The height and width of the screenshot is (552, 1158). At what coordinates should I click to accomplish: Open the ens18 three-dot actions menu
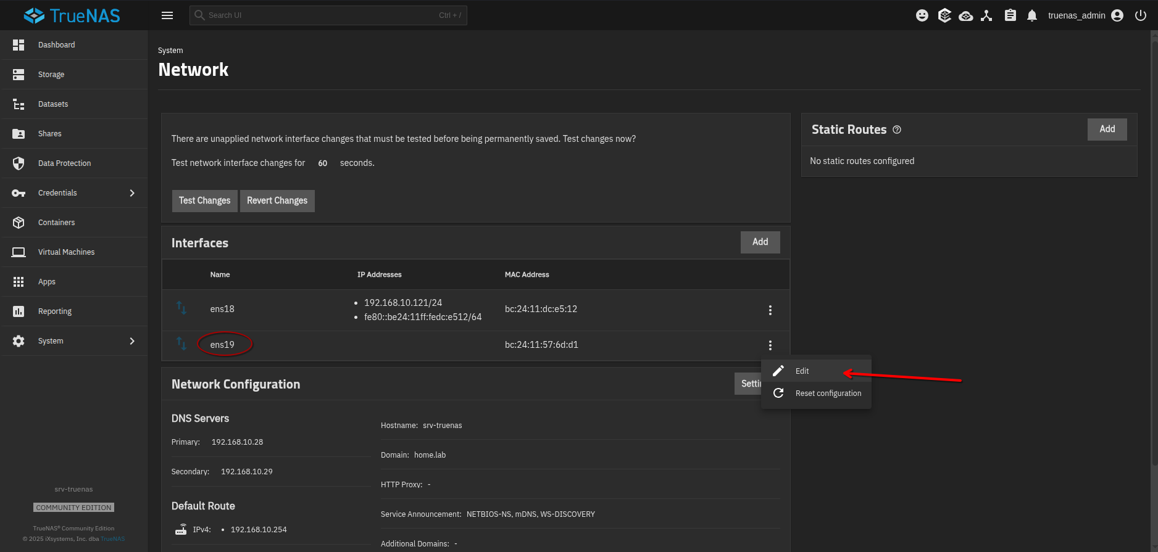770,310
